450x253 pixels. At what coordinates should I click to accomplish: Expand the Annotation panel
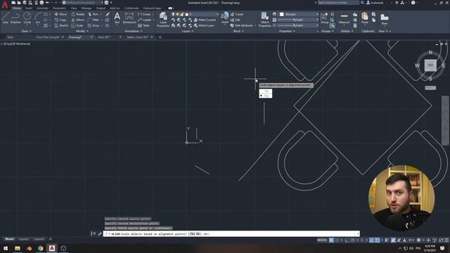pyautogui.click(x=134, y=31)
